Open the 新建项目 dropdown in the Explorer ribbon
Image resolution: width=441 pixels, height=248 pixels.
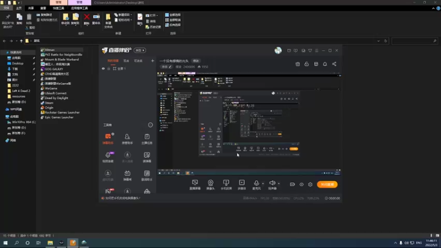(123, 15)
